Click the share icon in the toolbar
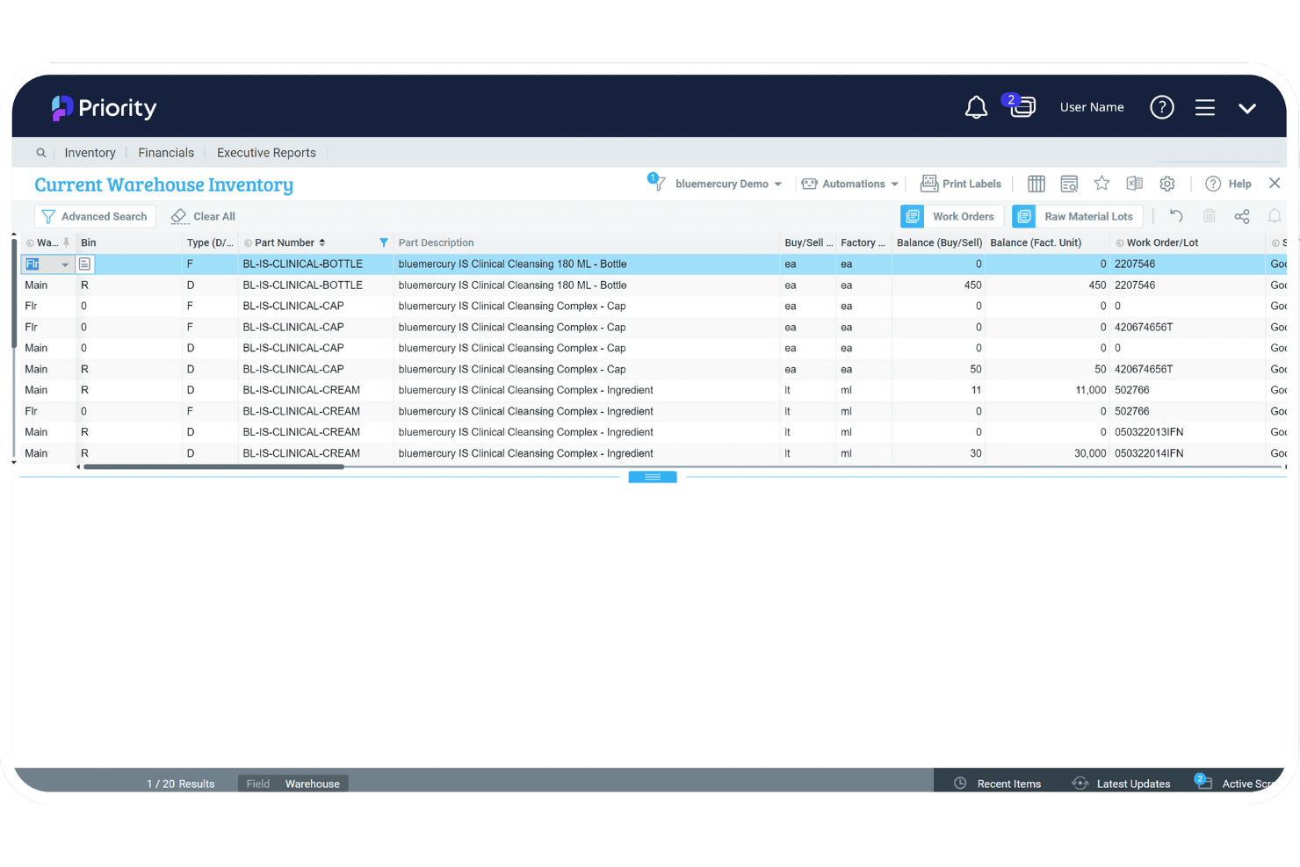1300x867 pixels. pyautogui.click(x=1242, y=216)
